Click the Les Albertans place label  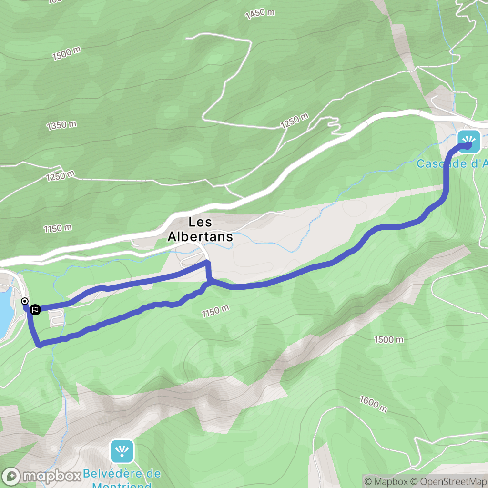200,229
